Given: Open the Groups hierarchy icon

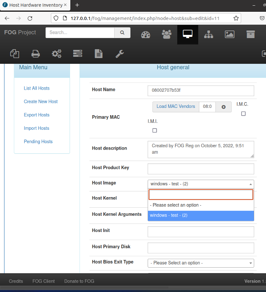Looking at the screenshot, I should [209, 34].
